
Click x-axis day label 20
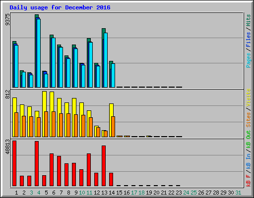pyautogui.click(x=156, y=193)
